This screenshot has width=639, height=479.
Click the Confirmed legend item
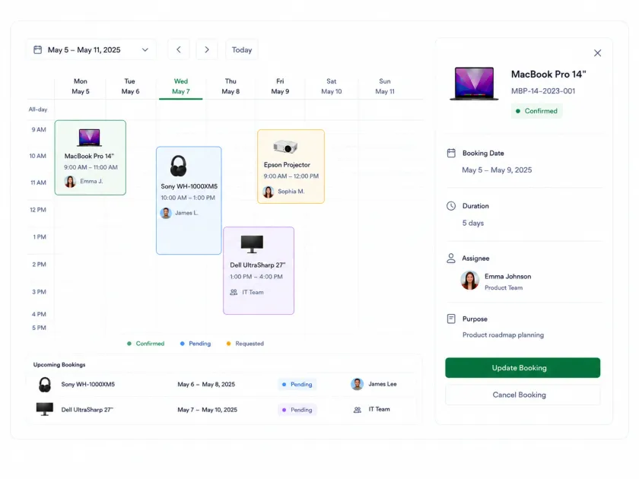pyautogui.click(x=145, y=344)
